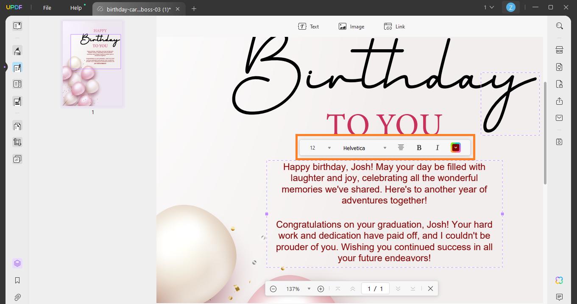Close the bottom zoom toolbar
The image size is (577, 304).
(430, 289)
